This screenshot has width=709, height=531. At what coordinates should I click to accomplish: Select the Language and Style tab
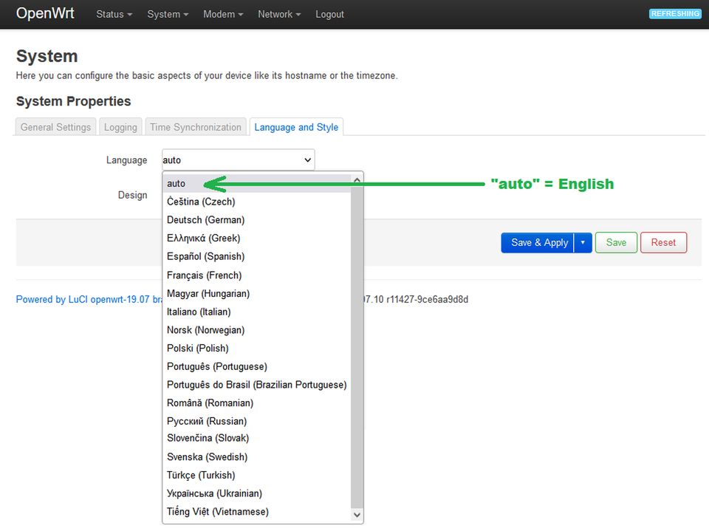coord(296,127)
